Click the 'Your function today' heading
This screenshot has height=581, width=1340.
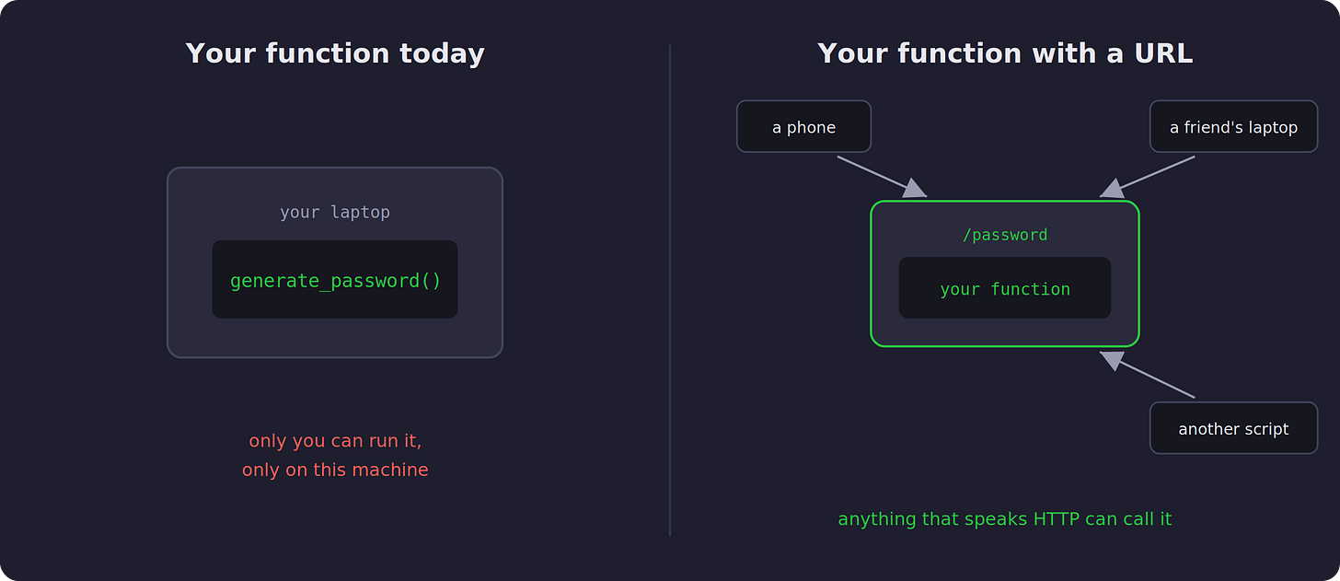click(335, 53)
